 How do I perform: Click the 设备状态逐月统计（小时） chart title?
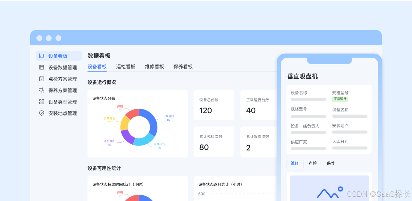[x=220, y=184]
